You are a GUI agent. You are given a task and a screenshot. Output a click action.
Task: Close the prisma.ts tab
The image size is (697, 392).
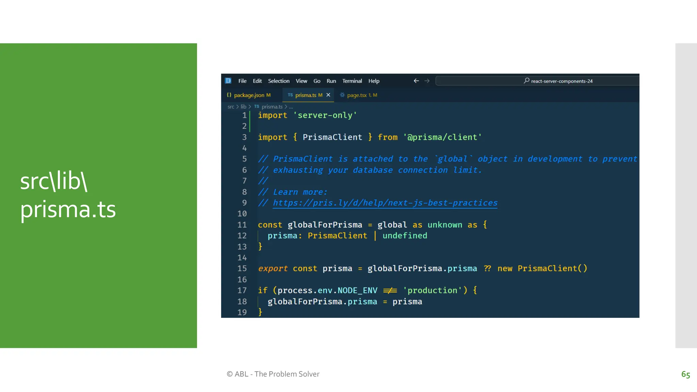(x=328, y=95)
